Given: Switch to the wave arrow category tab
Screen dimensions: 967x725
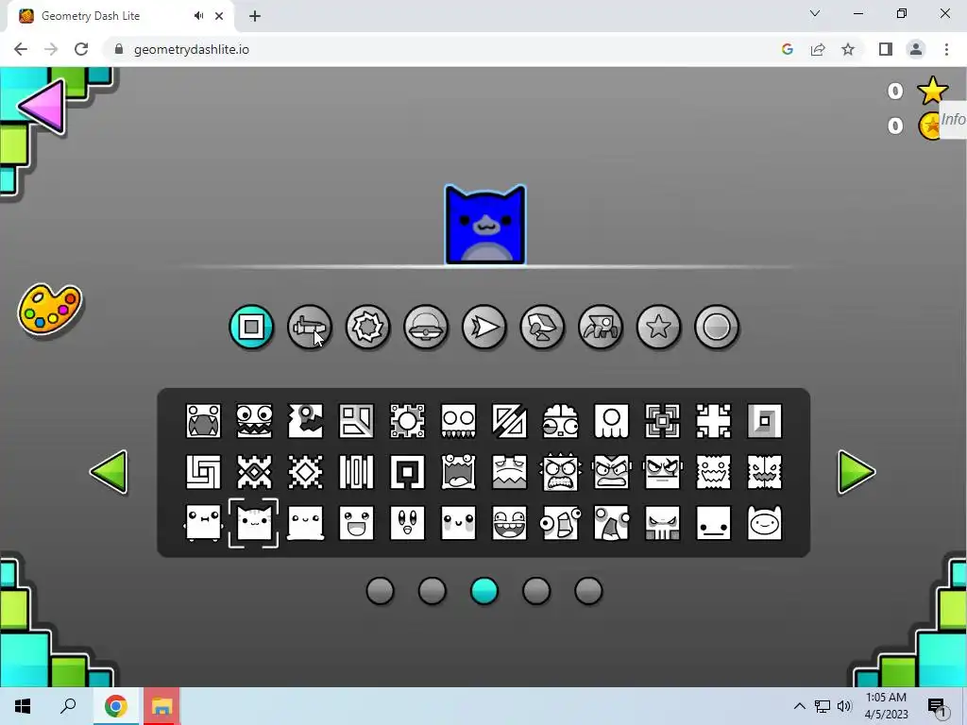Looking at the screenshot, I should pos(484,327).
